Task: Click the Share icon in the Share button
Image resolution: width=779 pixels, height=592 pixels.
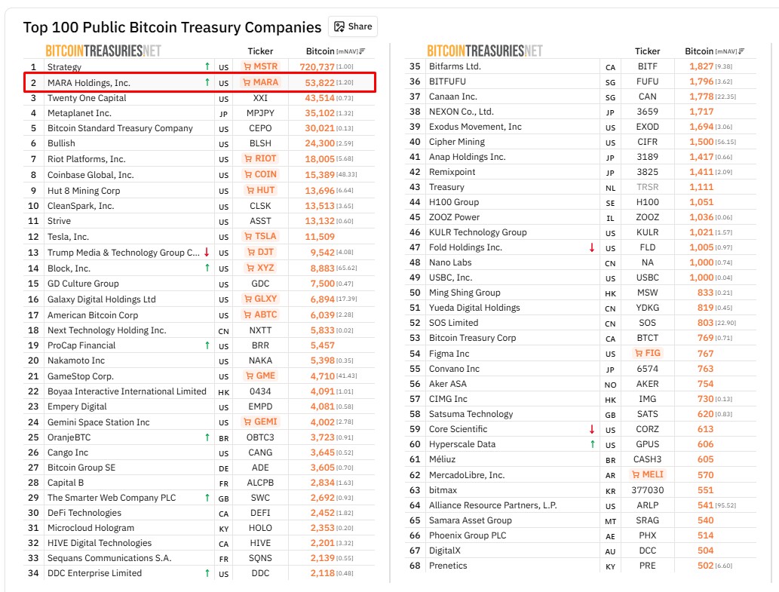Action: (339, 26)
